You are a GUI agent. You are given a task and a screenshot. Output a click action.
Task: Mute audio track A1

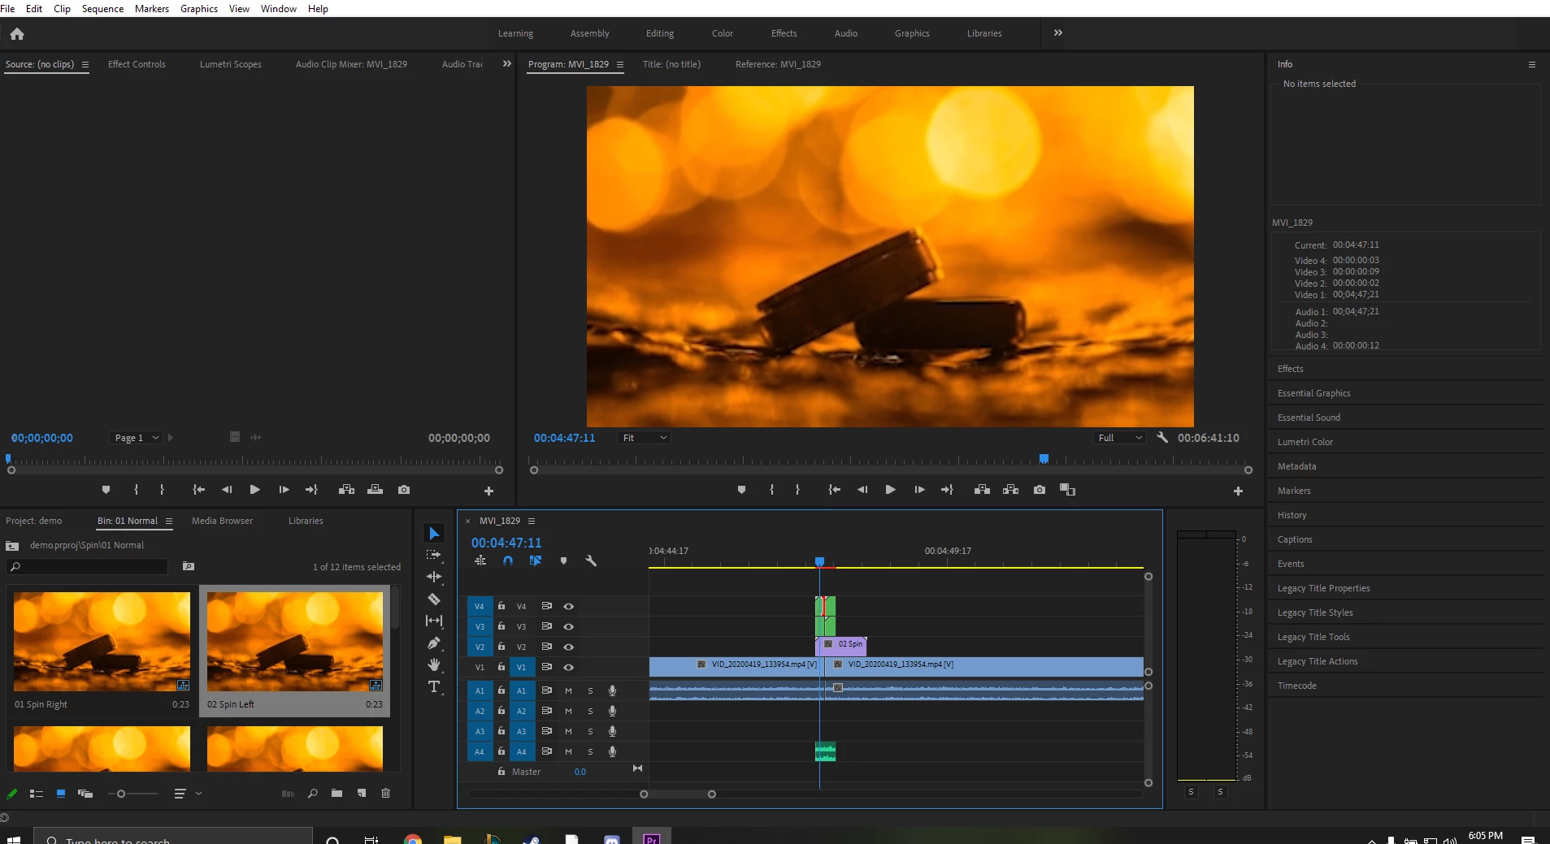point(568,690)
